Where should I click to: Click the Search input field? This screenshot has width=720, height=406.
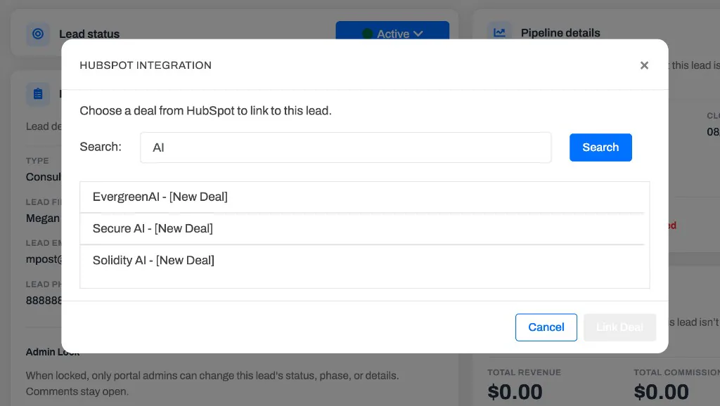pyautogui.click(x=346, y=148)
